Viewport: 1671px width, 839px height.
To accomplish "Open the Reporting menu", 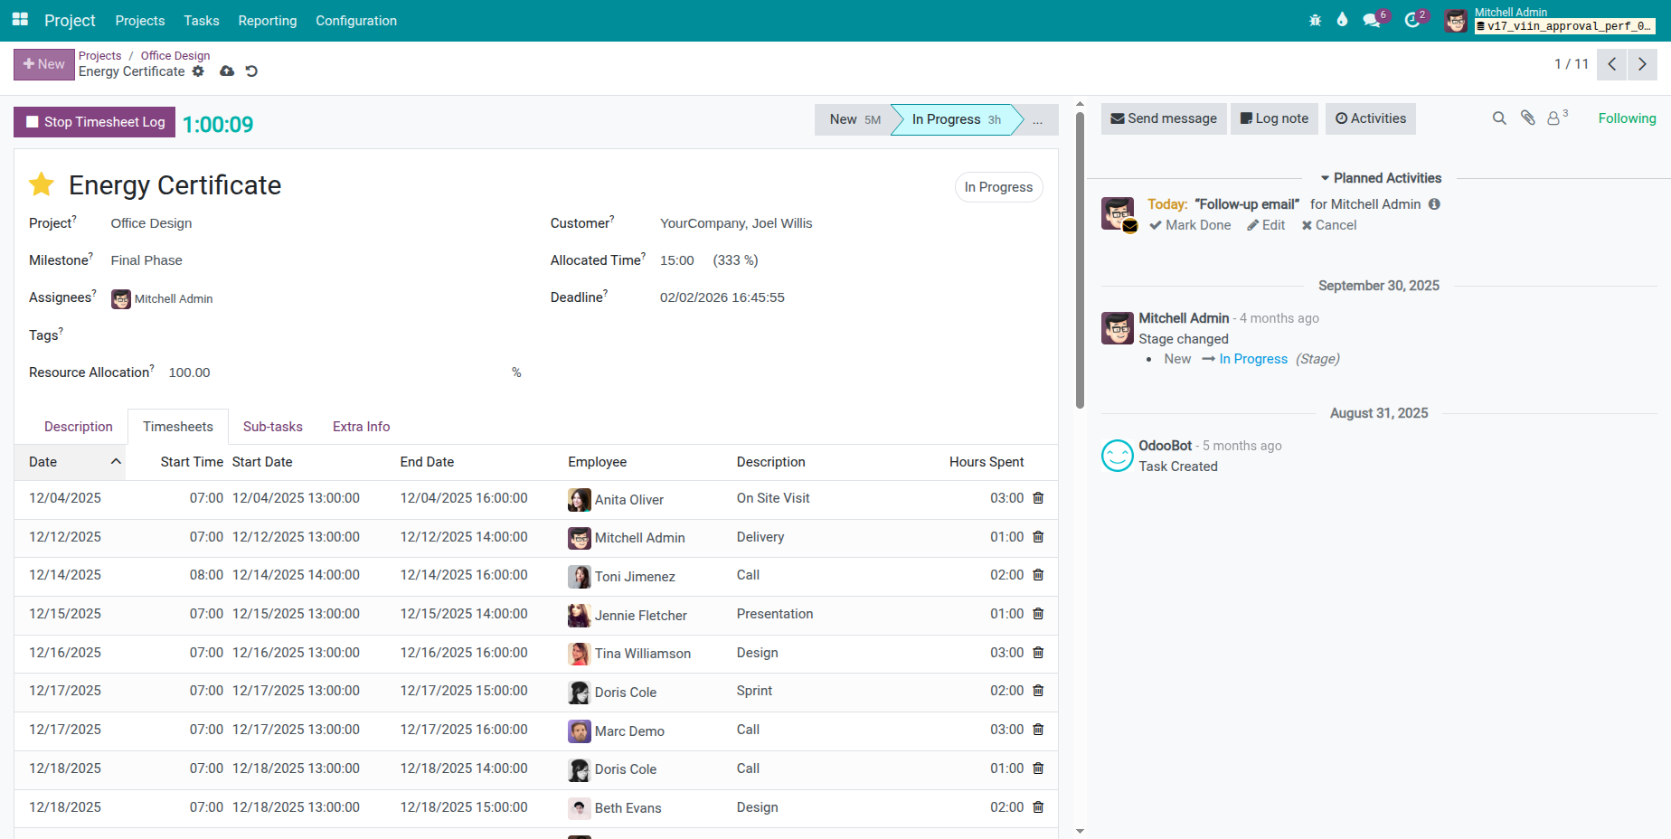I will coord(267,20).
